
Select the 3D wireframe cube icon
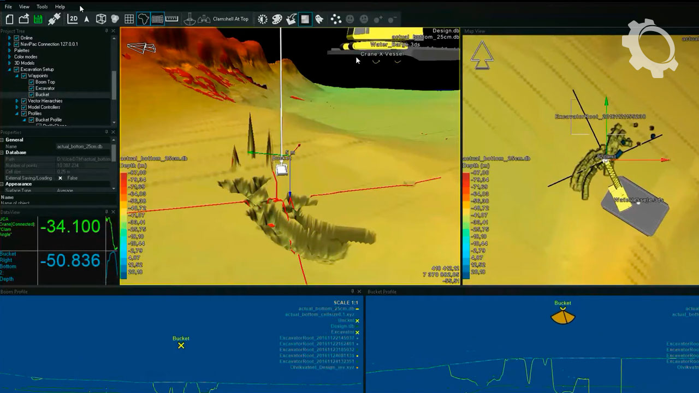101,19
